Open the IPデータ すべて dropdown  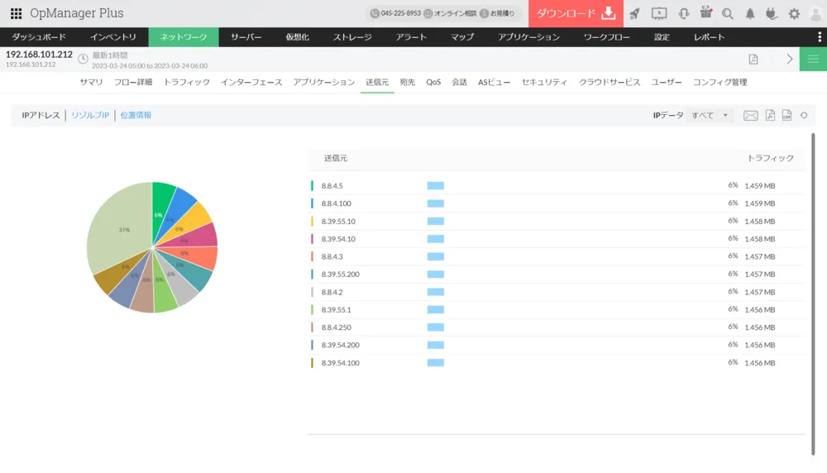710,116
